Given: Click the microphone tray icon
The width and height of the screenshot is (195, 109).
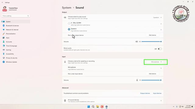Looking at the screenshot, I should [x=177, y=107].
